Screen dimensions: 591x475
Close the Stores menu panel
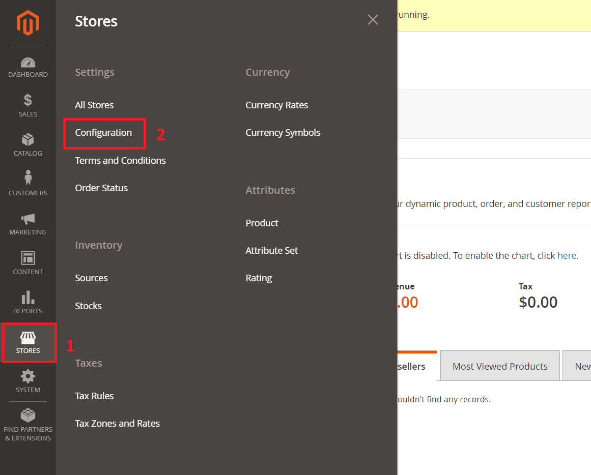[373, 20]
